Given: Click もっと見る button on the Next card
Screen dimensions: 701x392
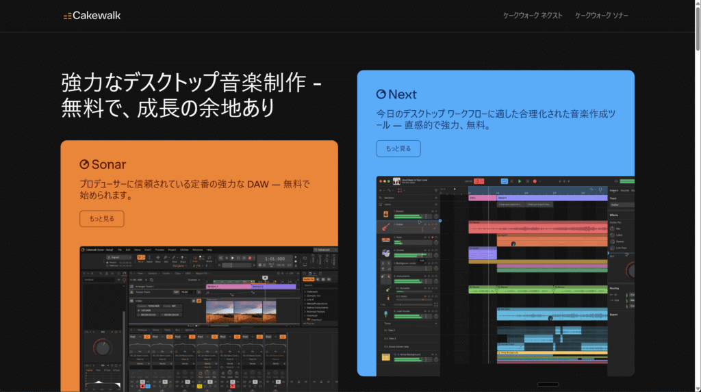Looking at the screenshot, I should [398, 148].
